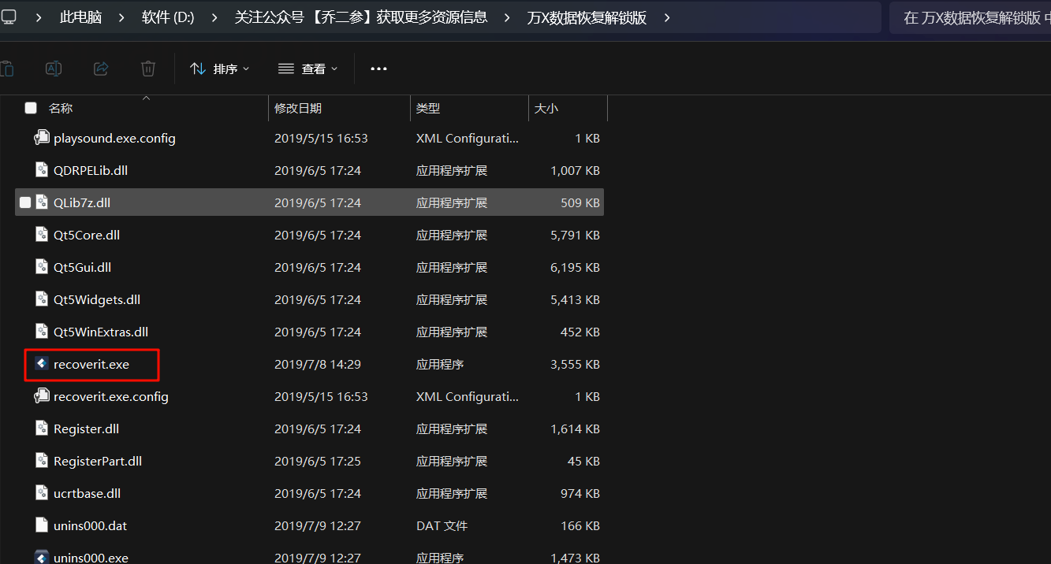Select file name QDRPELib.dll
This screenshot has width=1051, height=564.
tap(91, 170)
